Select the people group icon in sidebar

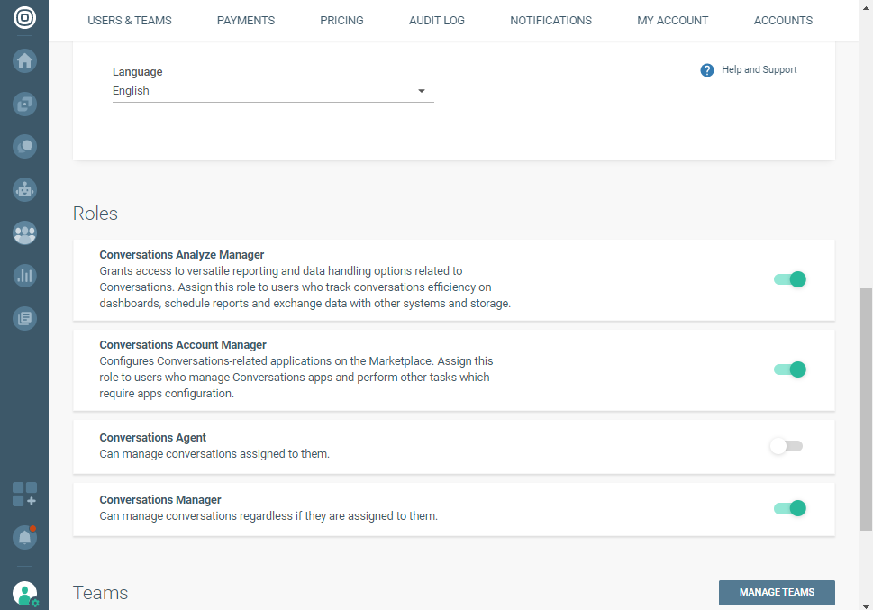[24, 232]
